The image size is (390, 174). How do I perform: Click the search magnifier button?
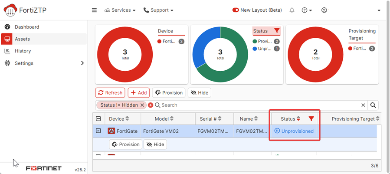[x=373, y=105]
